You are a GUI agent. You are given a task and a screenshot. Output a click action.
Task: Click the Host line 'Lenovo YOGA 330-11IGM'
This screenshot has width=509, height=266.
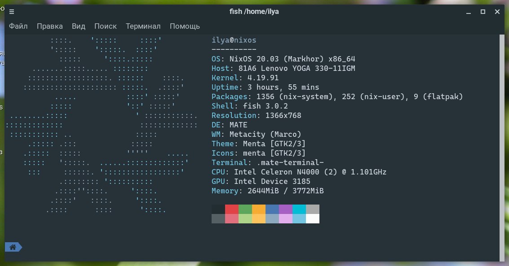pos(308,68)
